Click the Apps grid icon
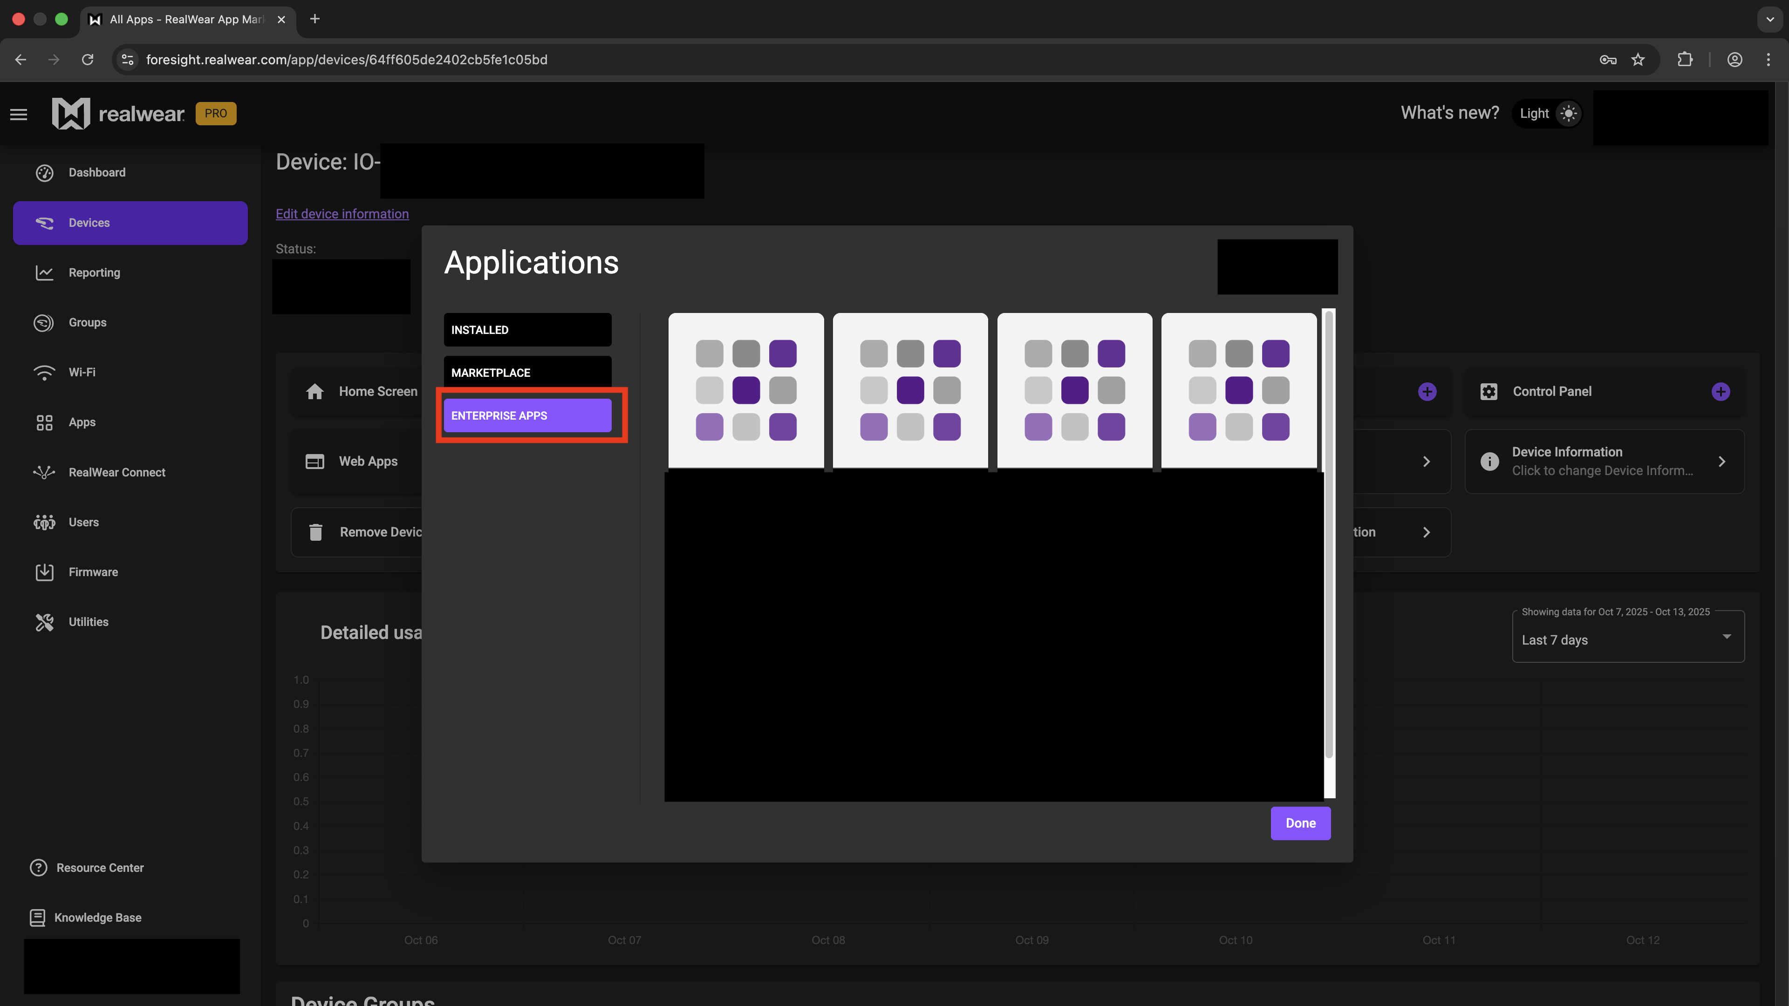The height and width of the screenshot is (1006, 1789). click(x=44, y=423)
